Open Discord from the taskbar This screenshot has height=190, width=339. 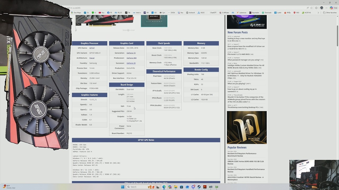(193, 187)
